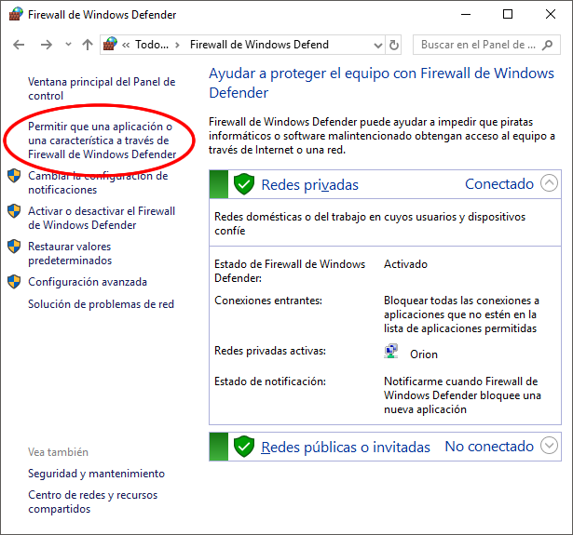Image resolution: width=573 pixels, height=535 pixels.
Task: Open 'Ventana principal del Panel de control'
Action: [102, 88]
